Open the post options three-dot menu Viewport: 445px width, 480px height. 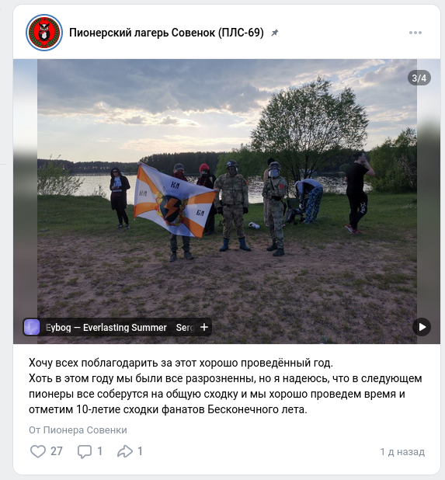tap(415, 33)
